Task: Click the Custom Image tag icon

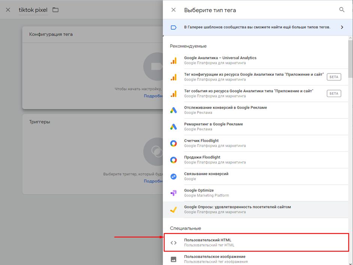Action: pyautogui.click(x=173, y=259)
